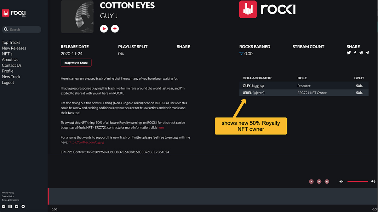Open the Privacy Policy link
This screenshot has width=378, height=212.
(x=8, y=192)
